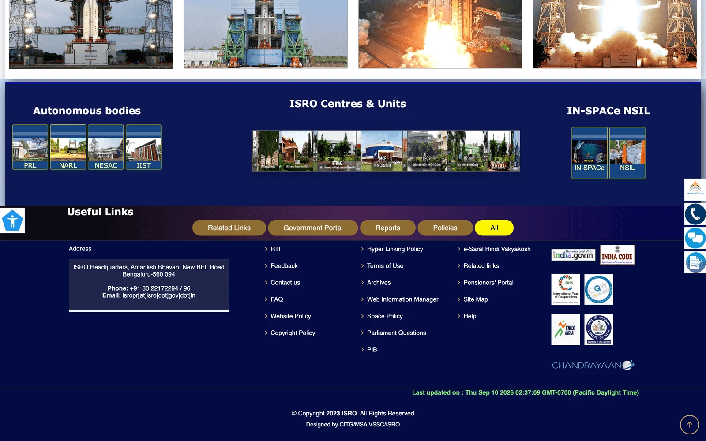The height and width of the screenshot is (441, 706).
Task: Open the india.gov.in portal logo
Action: [x=573, y=255]
